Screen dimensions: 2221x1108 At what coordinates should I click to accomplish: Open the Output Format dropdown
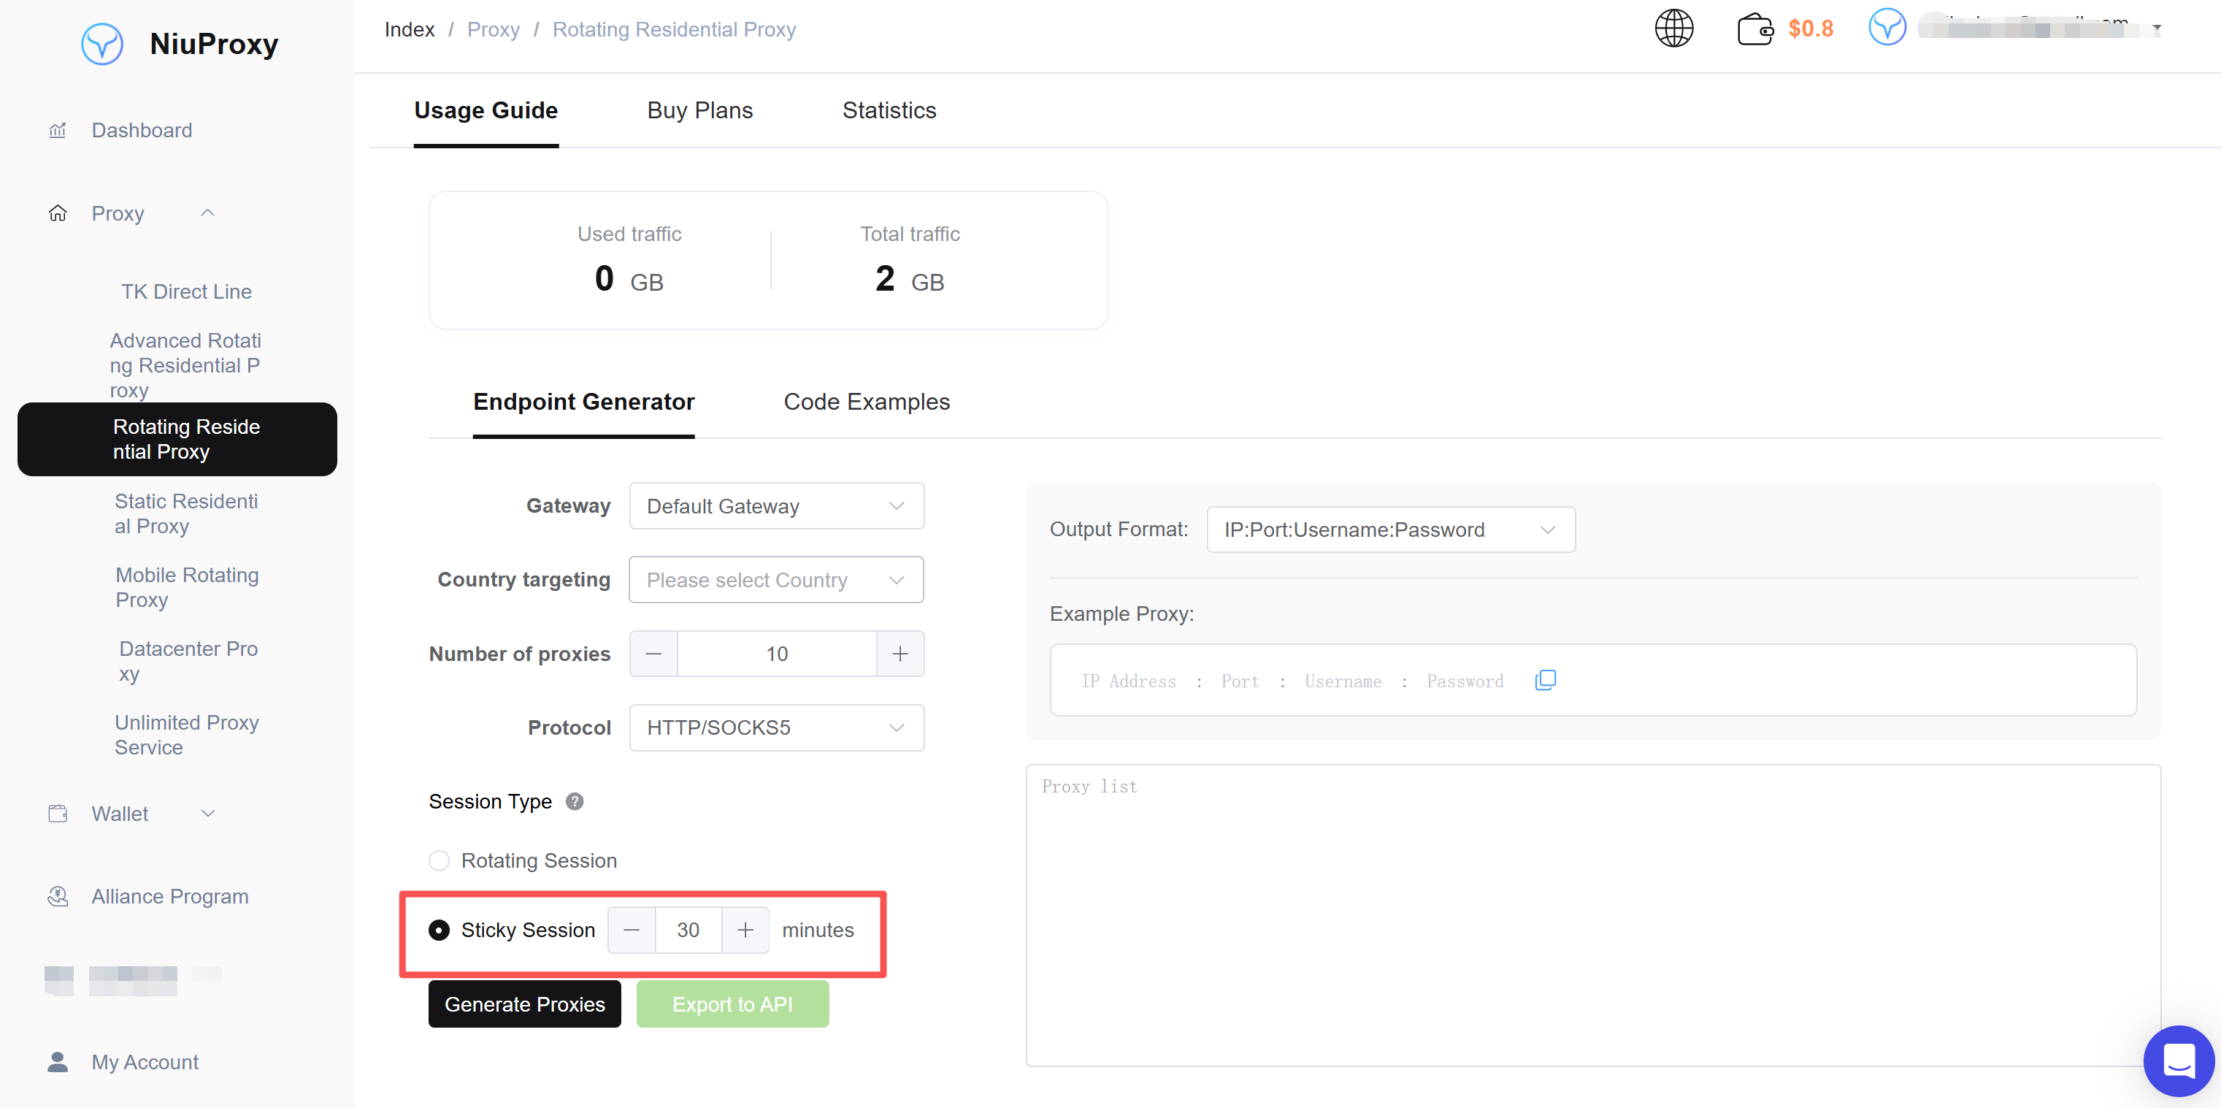click(x=1390, y=530)
